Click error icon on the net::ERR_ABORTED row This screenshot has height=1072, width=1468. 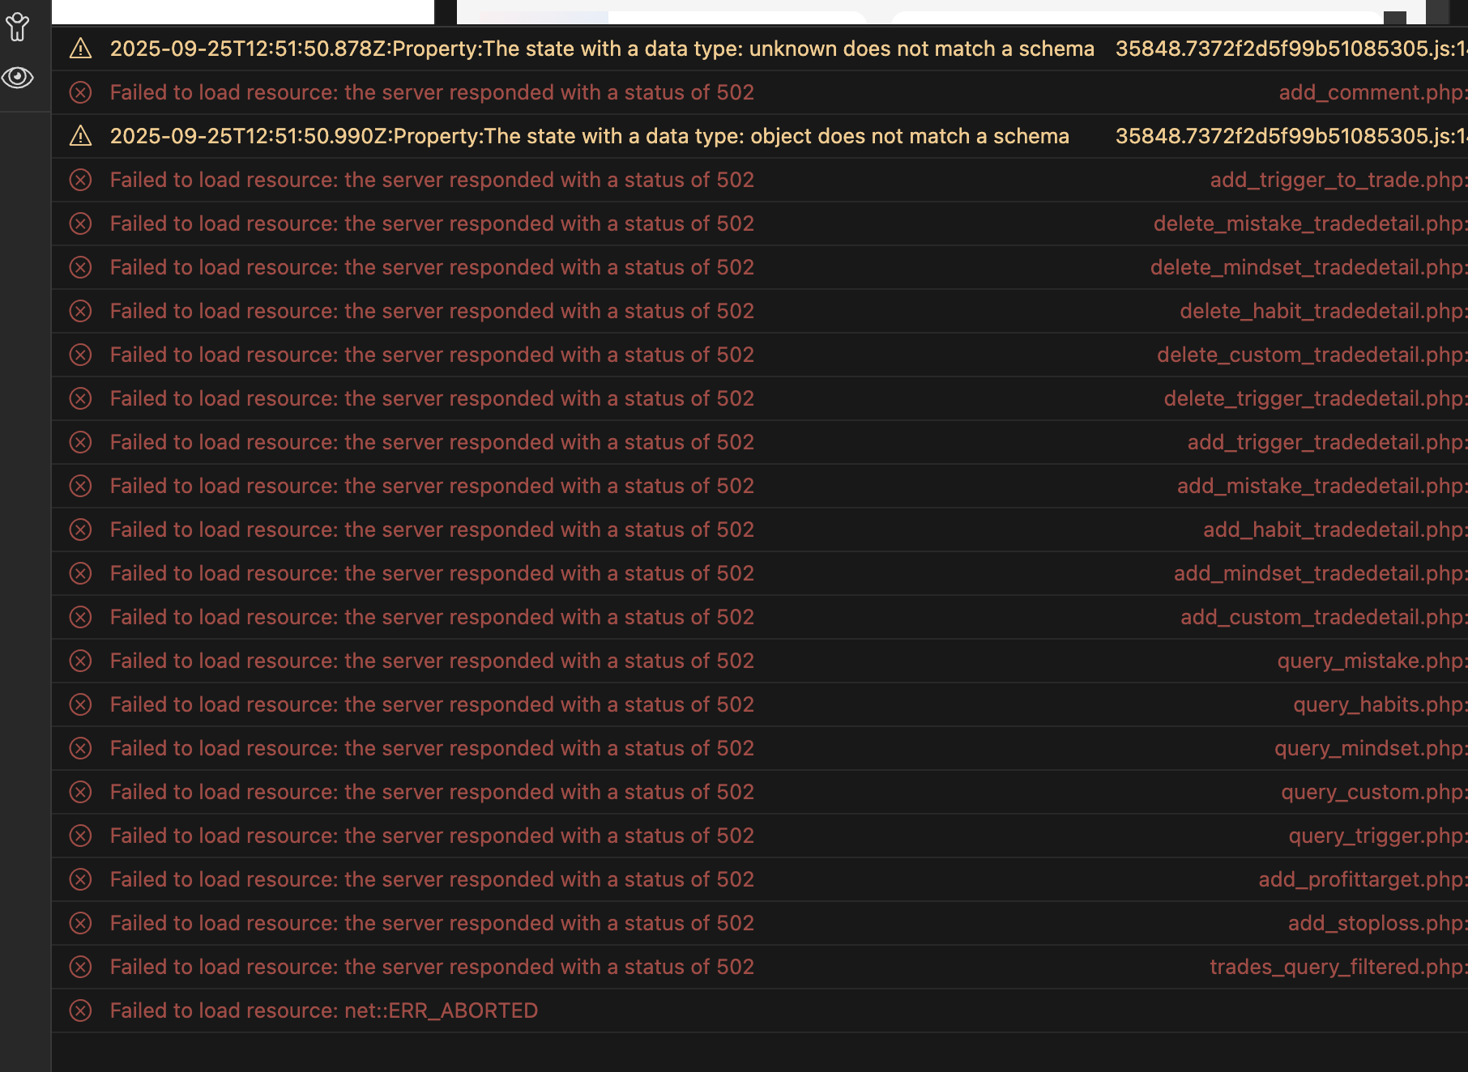80,1010
